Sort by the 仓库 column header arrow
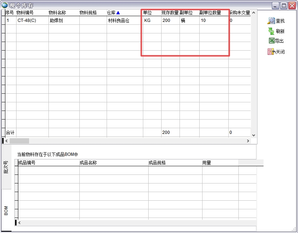Image resolution: width=298 pixels, height=233 pixels. [x=118, y=12]
